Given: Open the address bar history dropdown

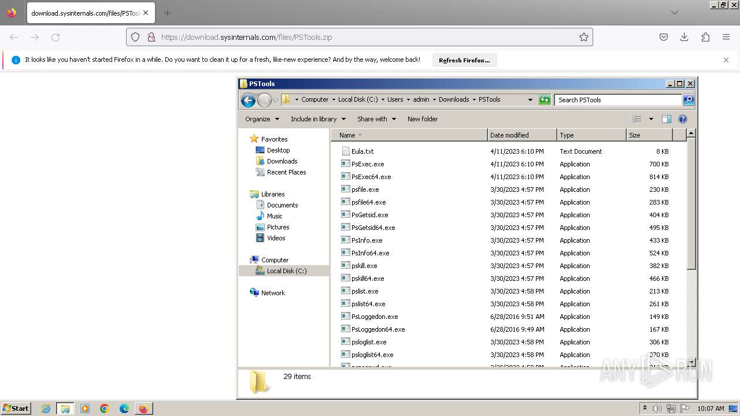Looking at the screenshot, I should tap(530, 100).
